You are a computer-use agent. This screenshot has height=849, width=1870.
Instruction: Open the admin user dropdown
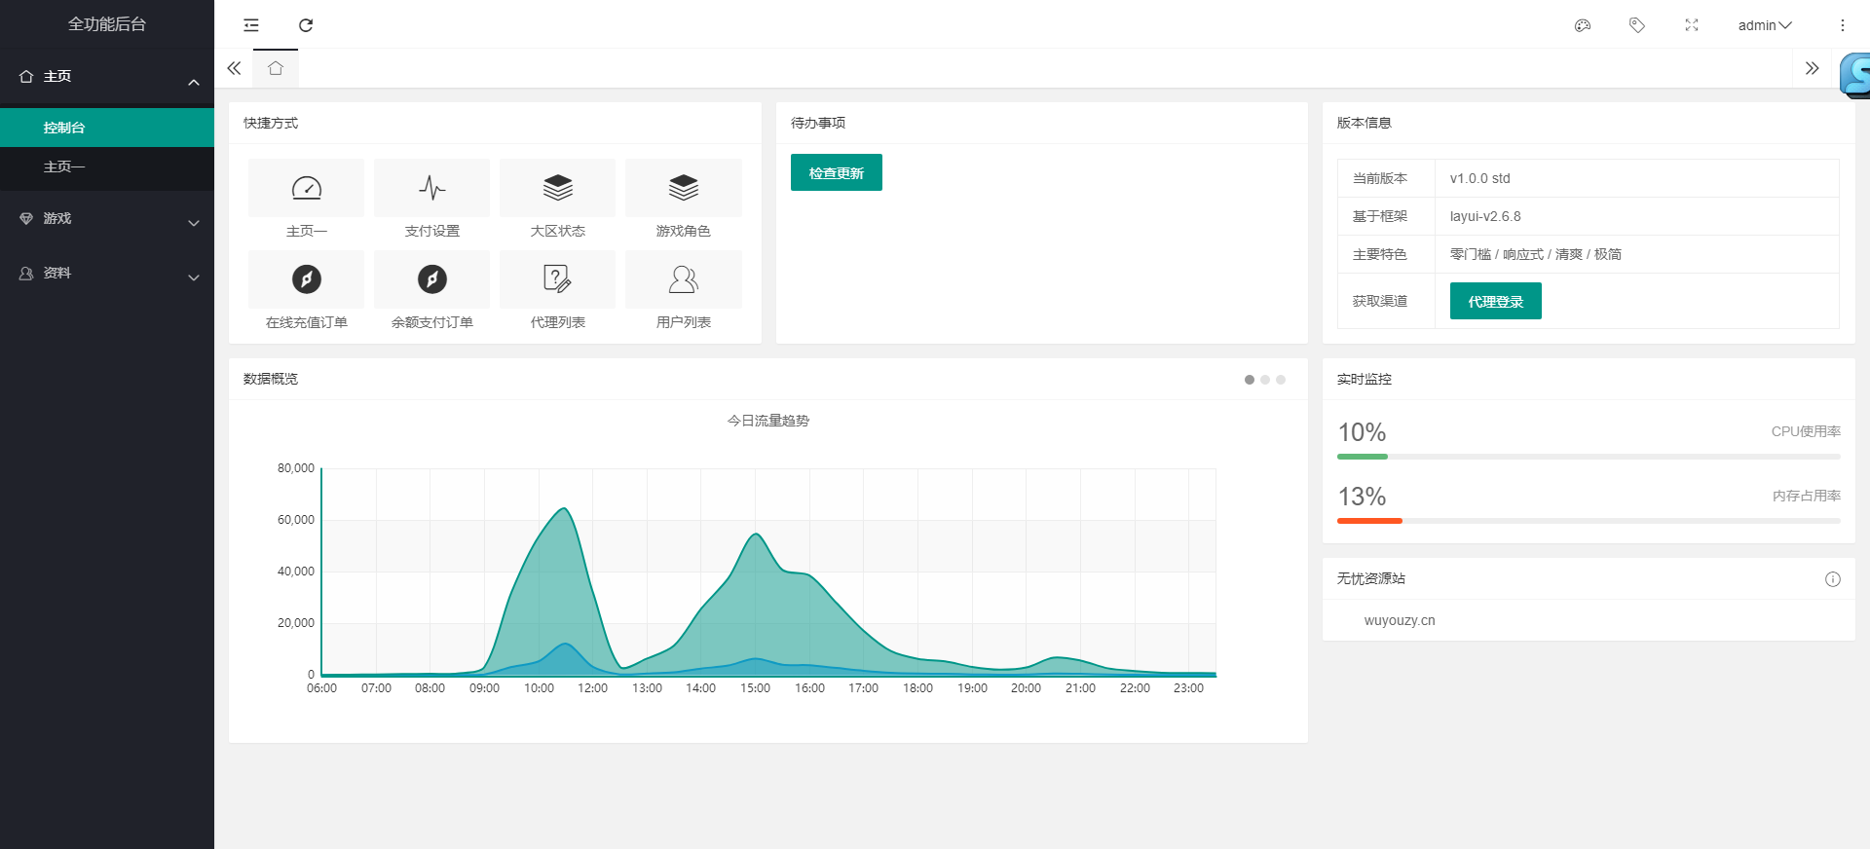coord(1764,25)
